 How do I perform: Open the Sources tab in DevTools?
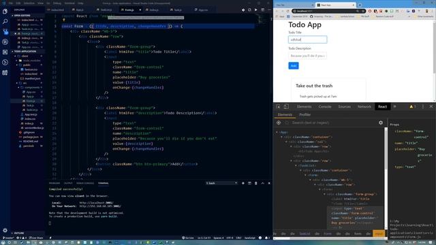click(x=344, y=107)
